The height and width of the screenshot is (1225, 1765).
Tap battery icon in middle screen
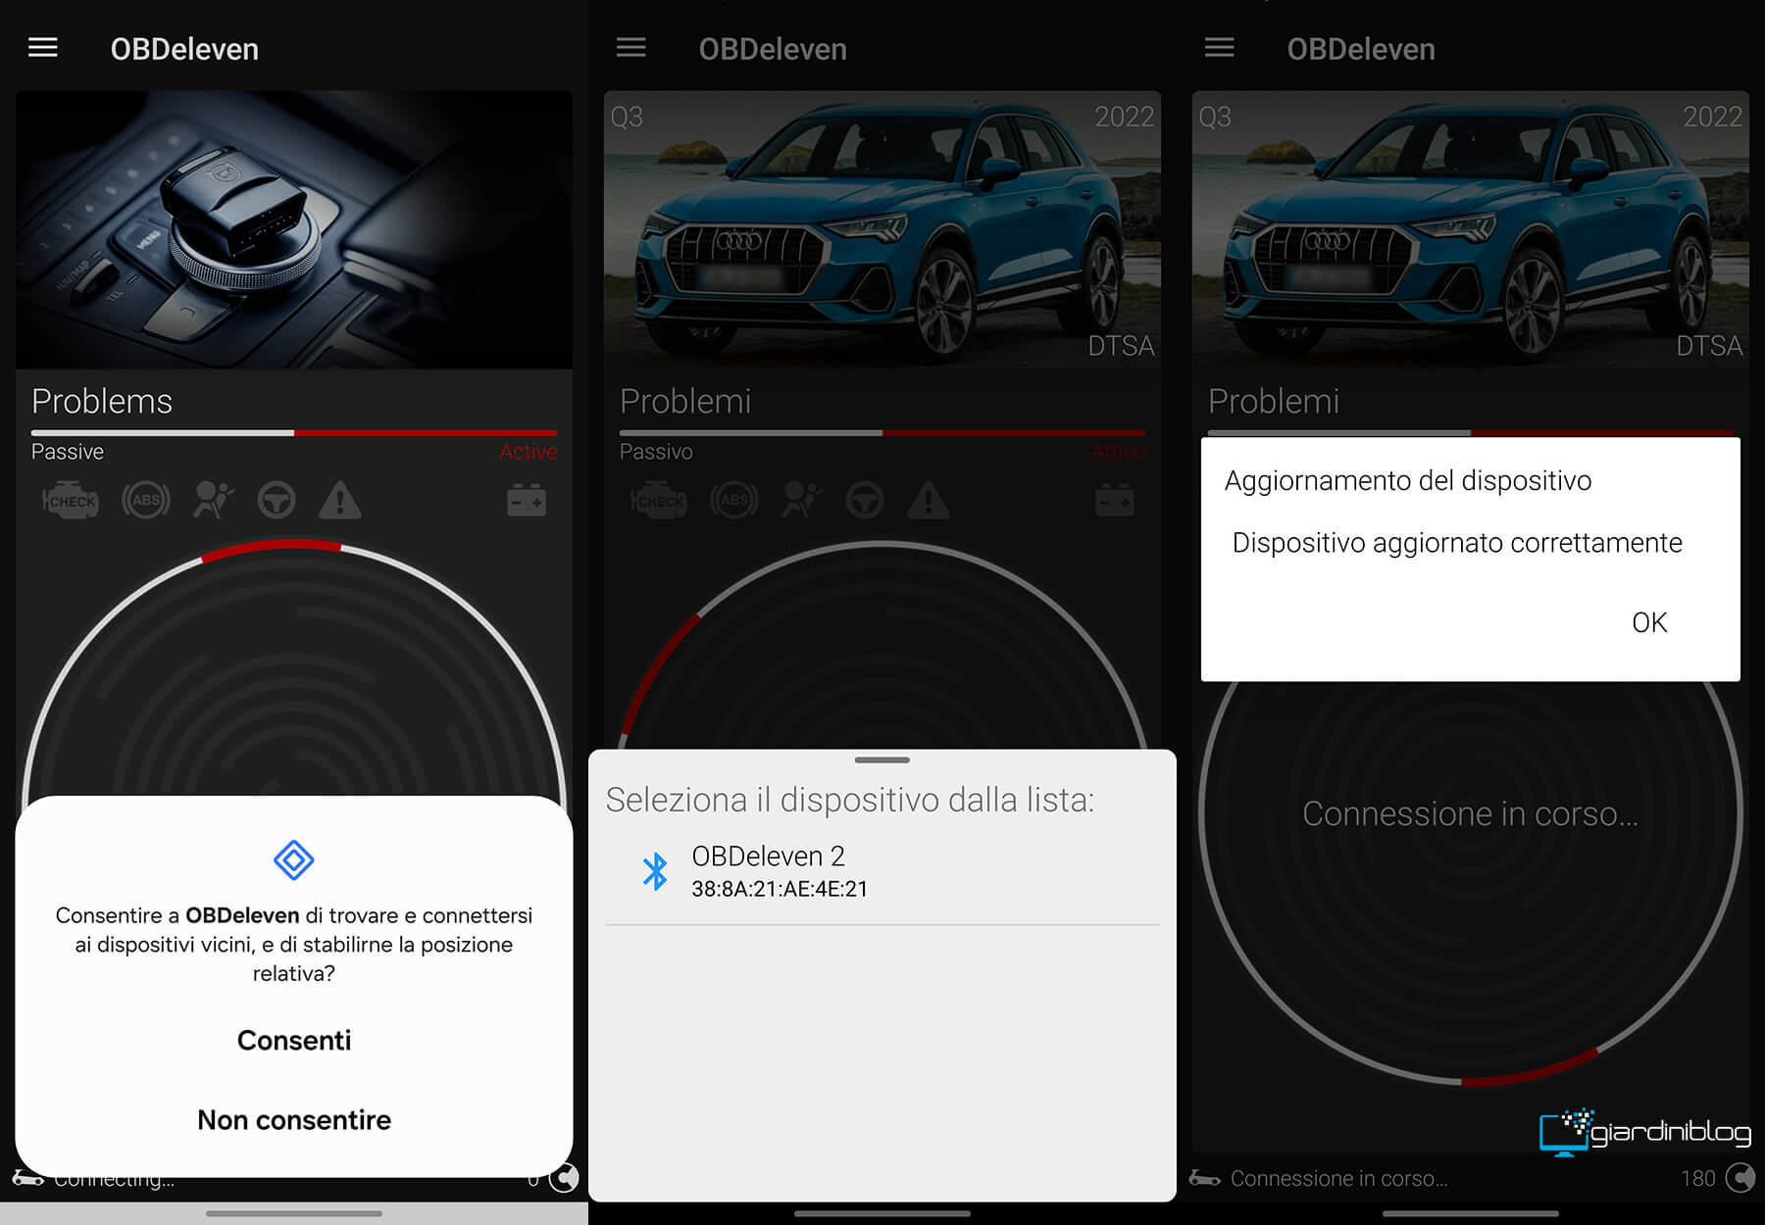point(1115,501)
